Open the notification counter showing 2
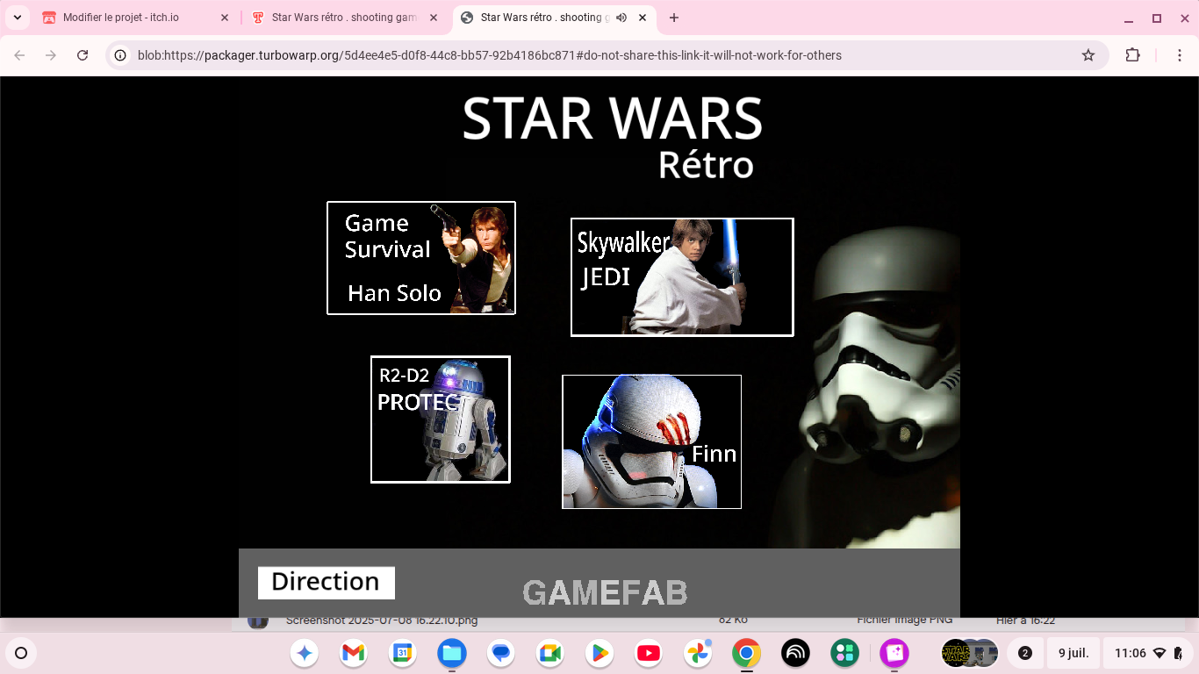 (x=1024, y=653)
